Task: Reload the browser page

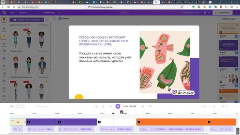Action: (x=14, y=7)
